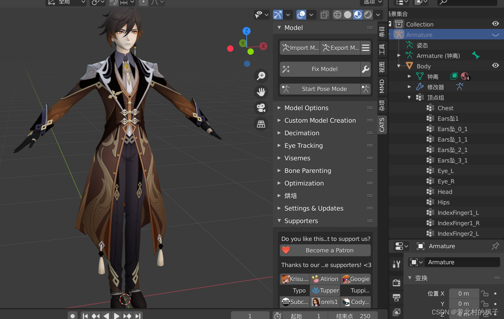Click pose icon right of Start Pose Mode
Screen dimensions: 504x319
[365, 89]
